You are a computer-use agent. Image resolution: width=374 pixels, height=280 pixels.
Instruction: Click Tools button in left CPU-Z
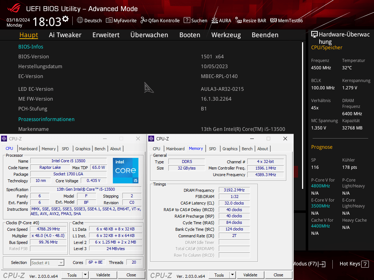[x=72, y=275]
